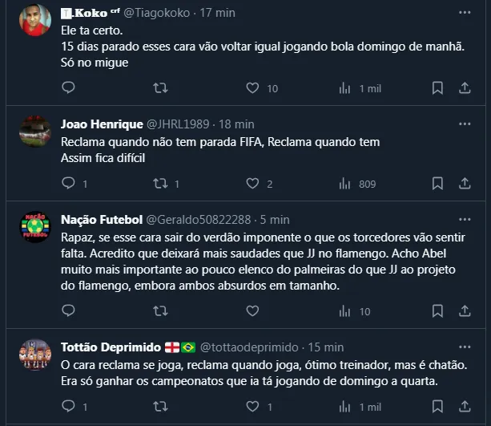491x426 pixels.
Task: Share Koko's tweet
Action: click(x=465, y=88)
